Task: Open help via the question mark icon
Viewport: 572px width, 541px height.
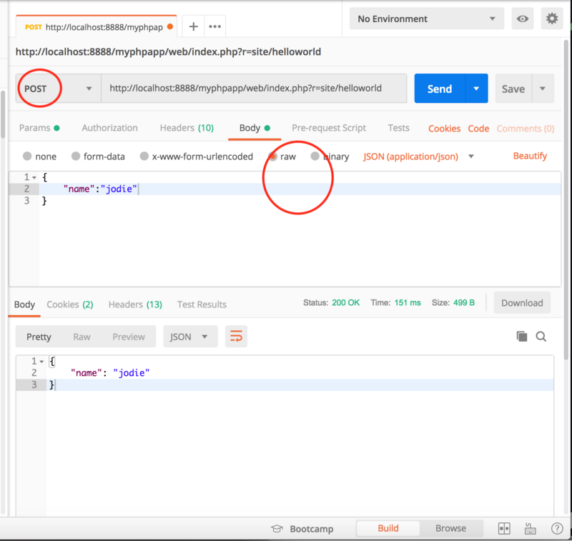Action: click(x=557, y=528)
